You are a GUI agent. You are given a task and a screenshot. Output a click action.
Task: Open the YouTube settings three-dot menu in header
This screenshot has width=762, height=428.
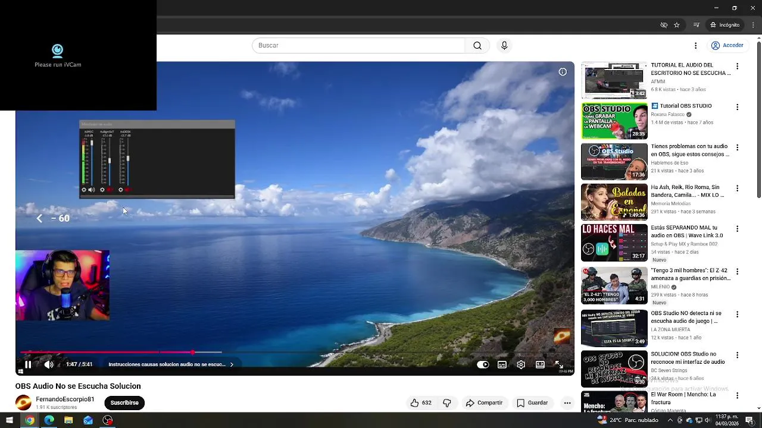[x=695, y=46]
